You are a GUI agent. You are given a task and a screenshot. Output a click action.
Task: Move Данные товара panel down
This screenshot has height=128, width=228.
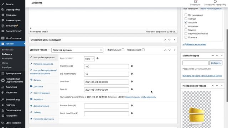(170, 50)
